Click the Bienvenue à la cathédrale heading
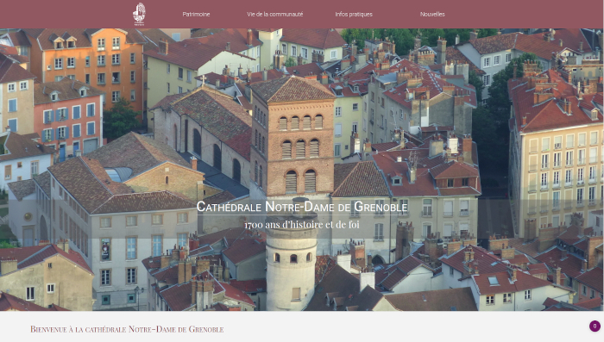The width and height of the screenshot is (604, 342). click(127, 329)
